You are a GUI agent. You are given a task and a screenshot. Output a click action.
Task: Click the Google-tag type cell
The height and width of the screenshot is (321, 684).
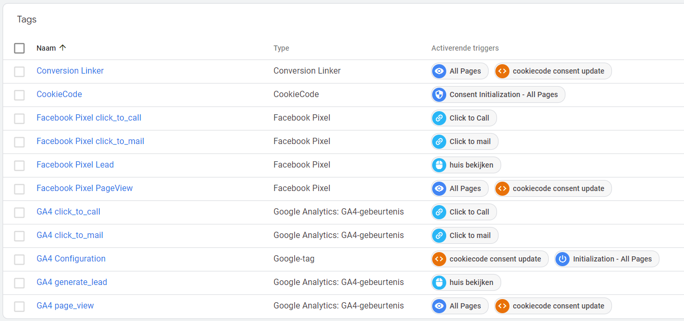(294, 259)
